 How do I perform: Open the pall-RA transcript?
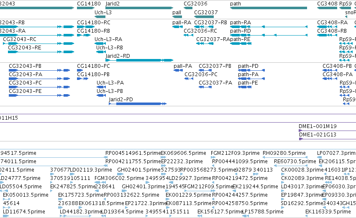tap(177, 27)
